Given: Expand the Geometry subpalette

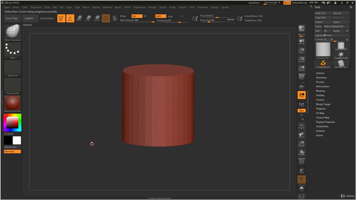Looking at the screenshot, I should coord(321,77).
